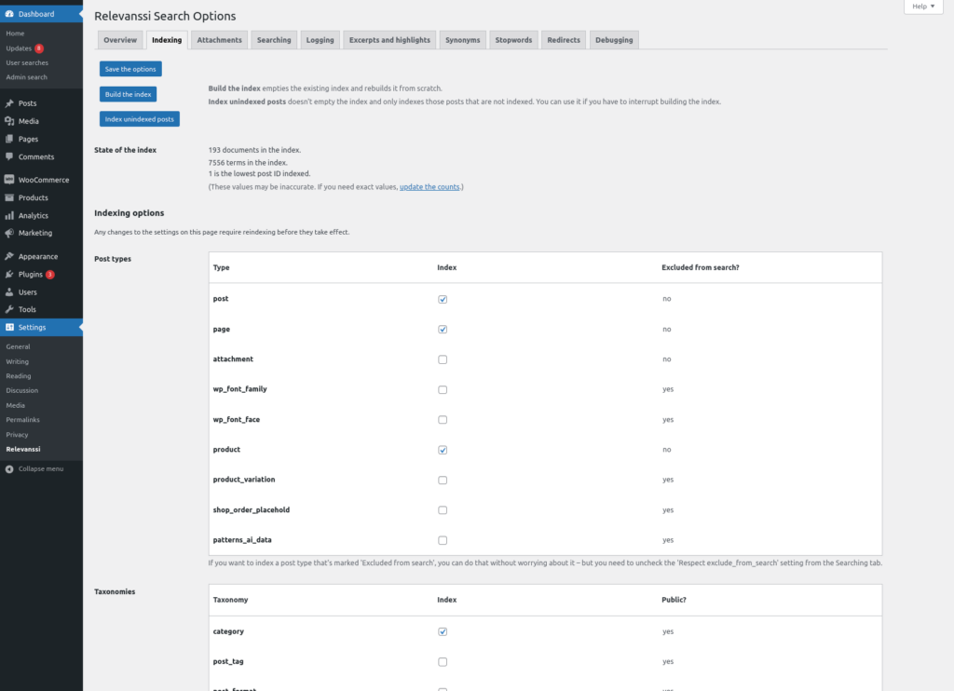Viewport: 954px width, 691px height.
Task: Click the Plugins notification badge
Action: pyautogui.click(x=50, y=275)
